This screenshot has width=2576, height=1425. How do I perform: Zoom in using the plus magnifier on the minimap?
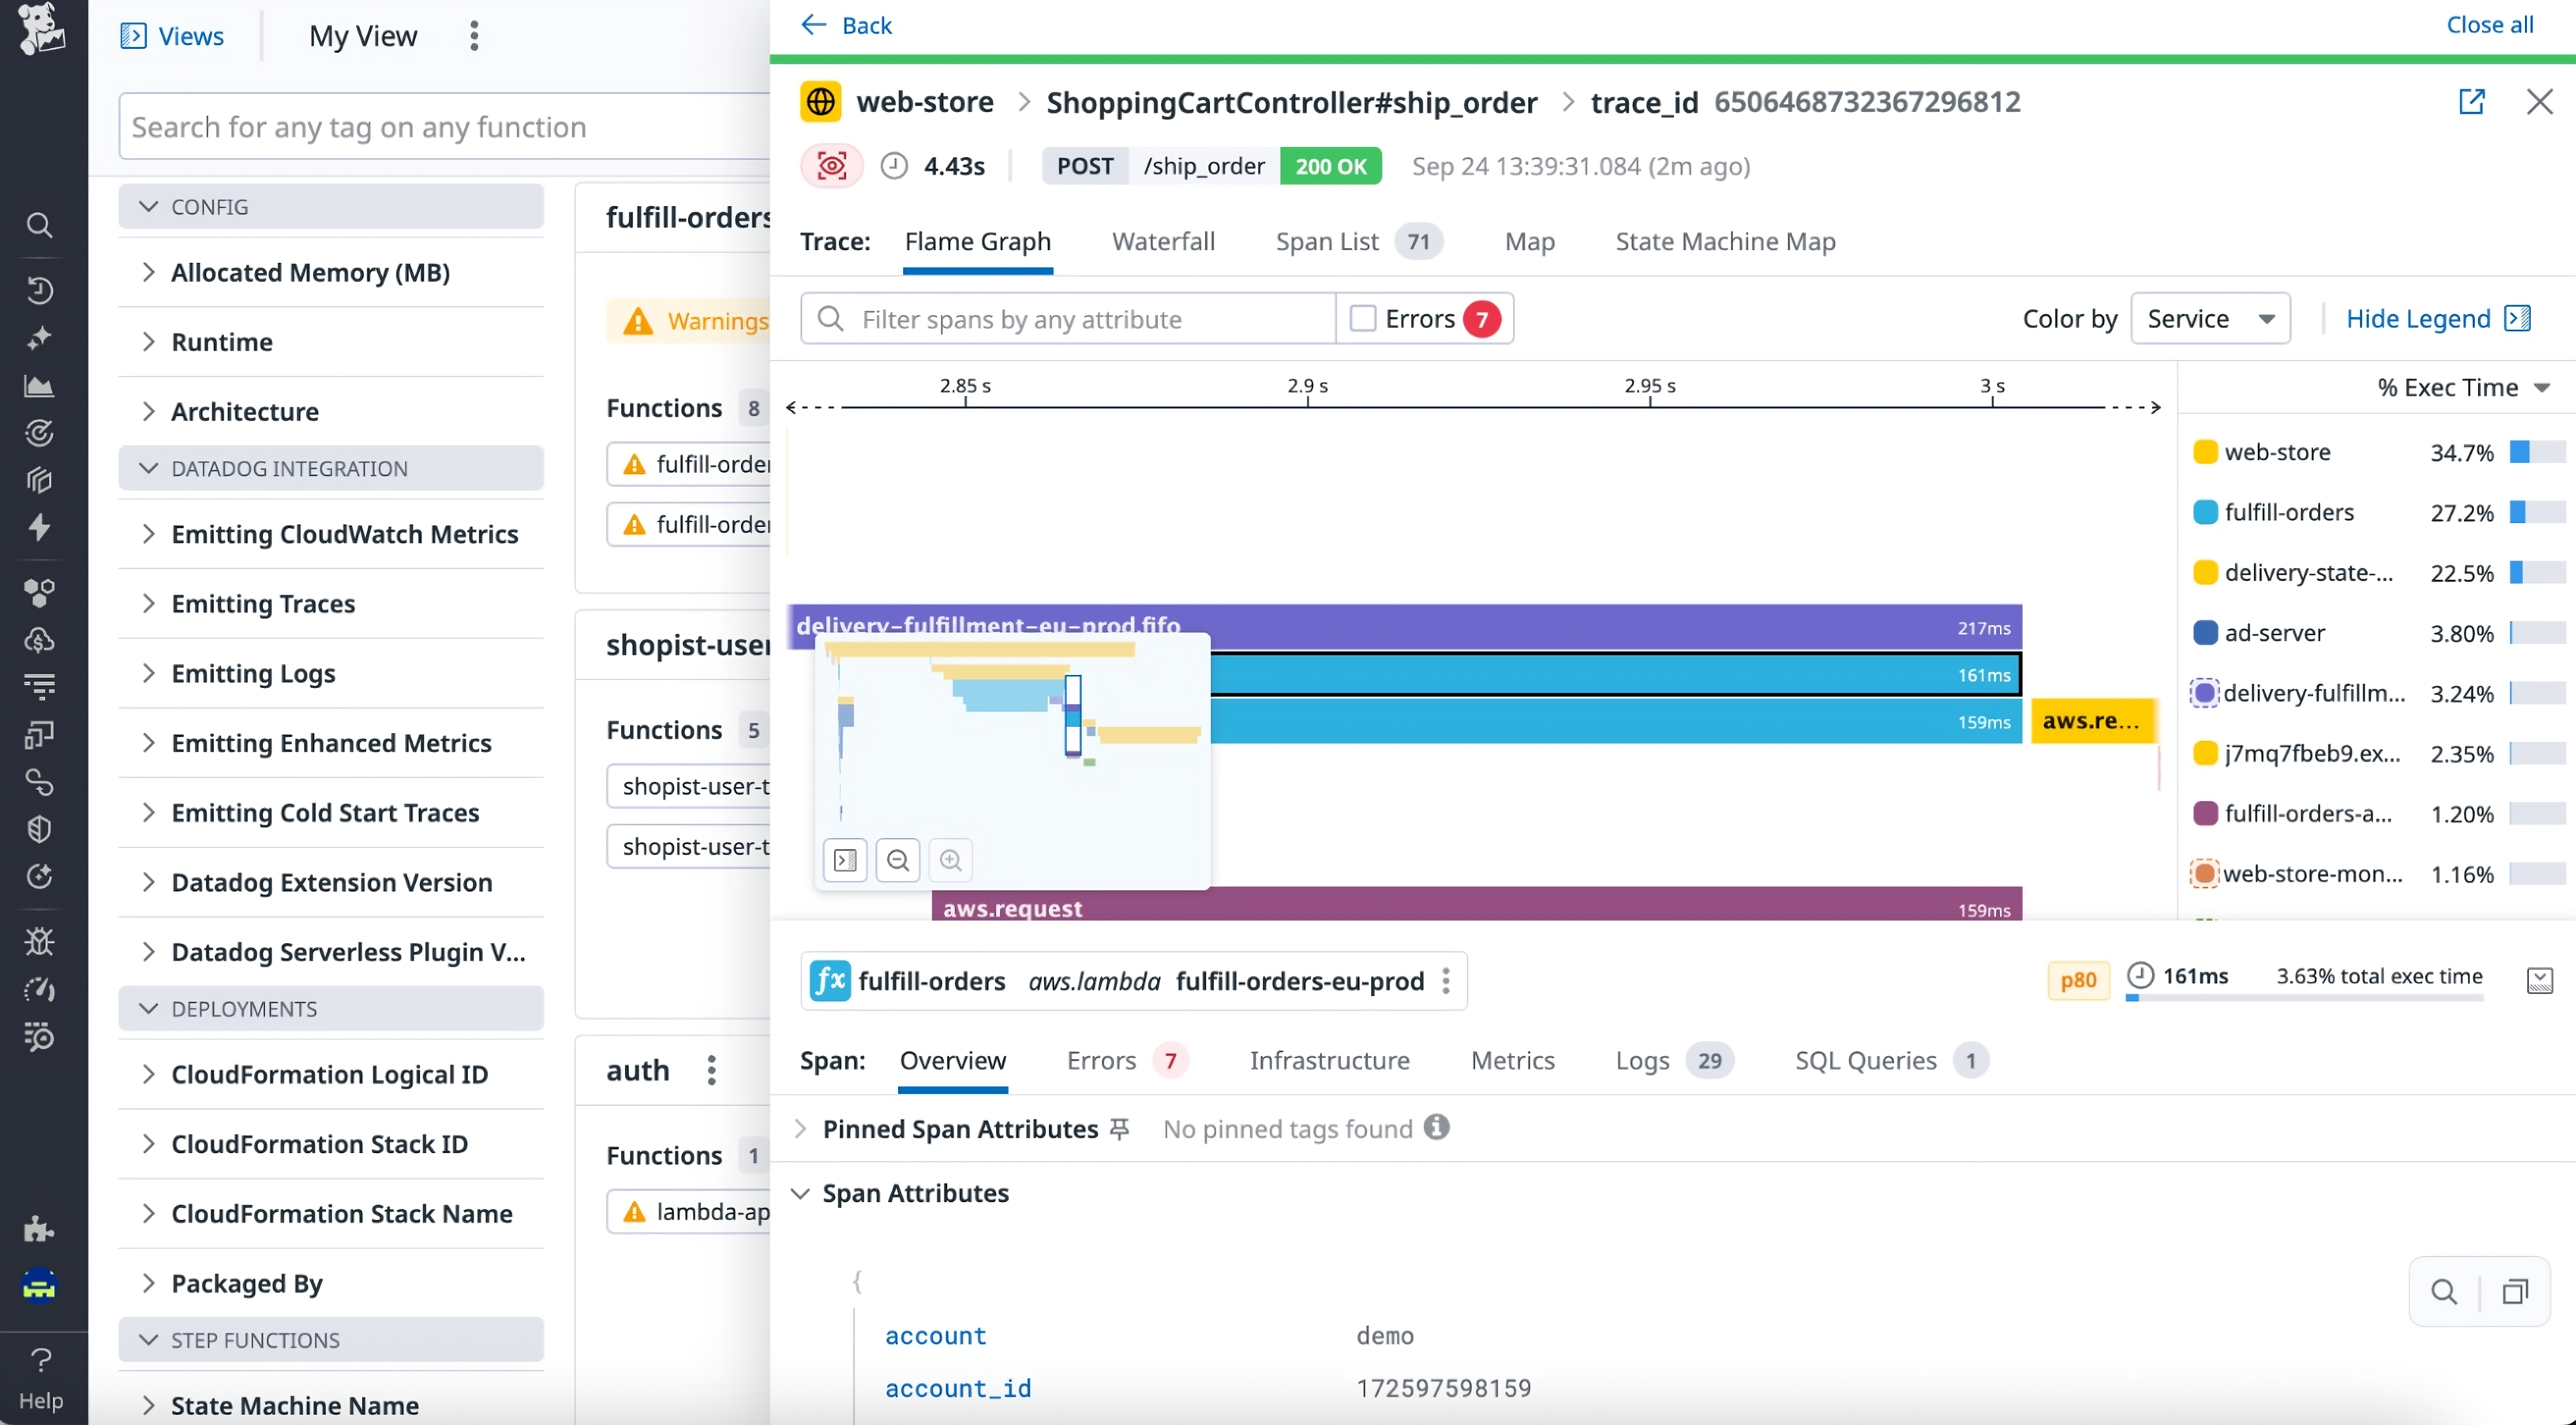coord(950,860)
